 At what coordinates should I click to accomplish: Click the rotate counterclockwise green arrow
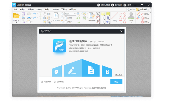point(78,18)
